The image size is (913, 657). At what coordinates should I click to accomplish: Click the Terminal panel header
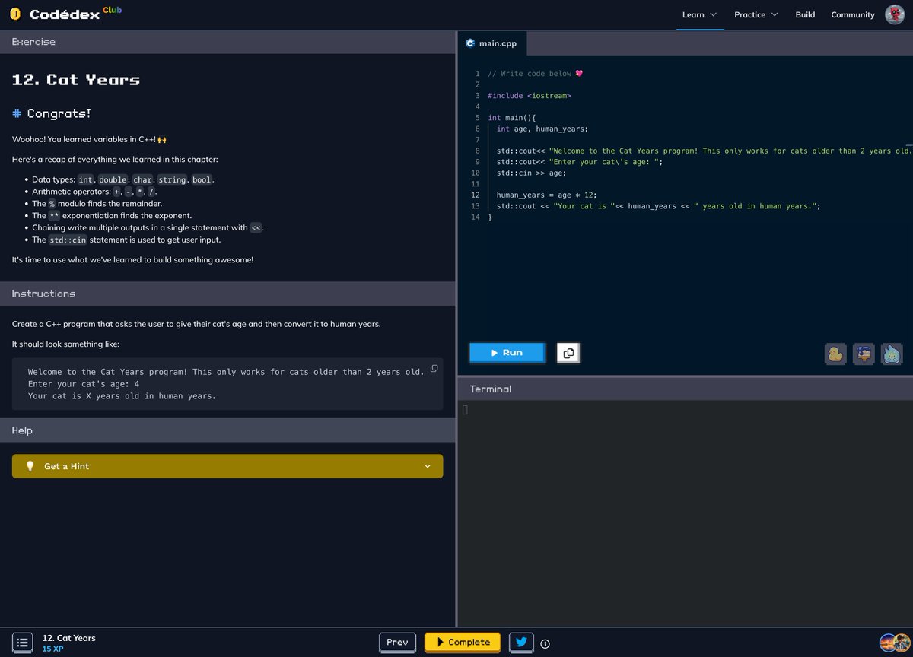[685, 389]
